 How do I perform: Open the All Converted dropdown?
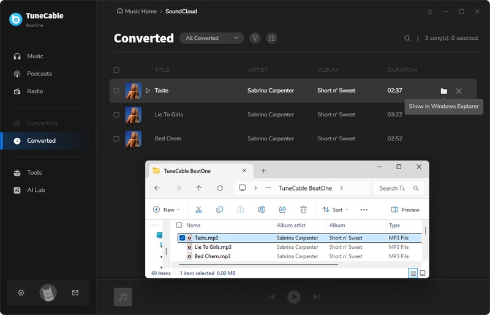(212, 38)
